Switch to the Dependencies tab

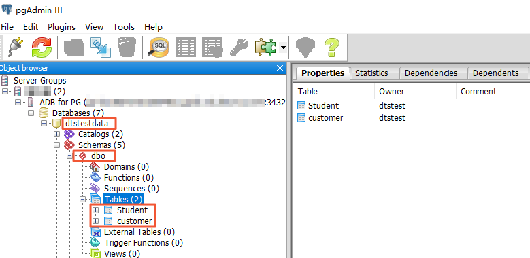(x=431, y=73)
